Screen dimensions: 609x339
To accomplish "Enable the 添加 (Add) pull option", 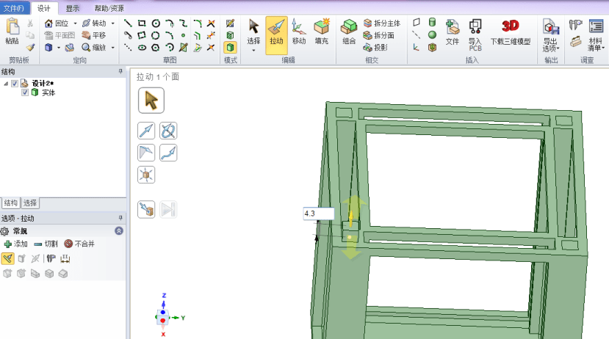I will 15,244.
